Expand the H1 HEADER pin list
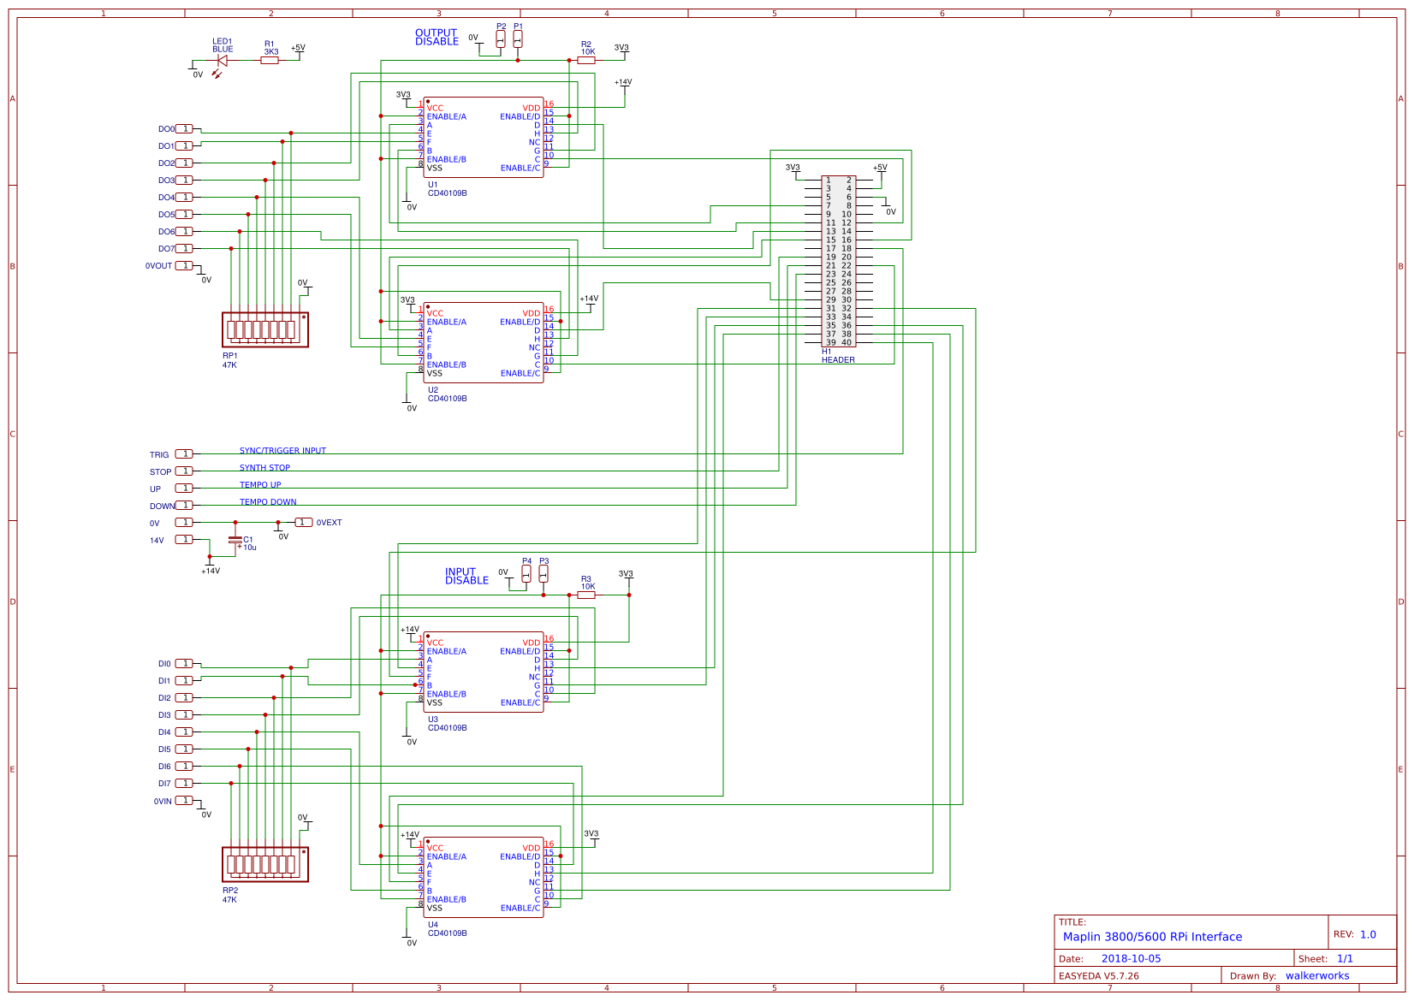 pos(839,261)
